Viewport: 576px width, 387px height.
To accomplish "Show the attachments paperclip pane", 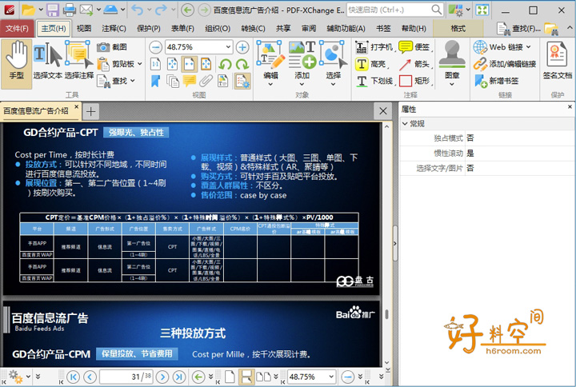I will pyautogui.click(x=206, y=81).
